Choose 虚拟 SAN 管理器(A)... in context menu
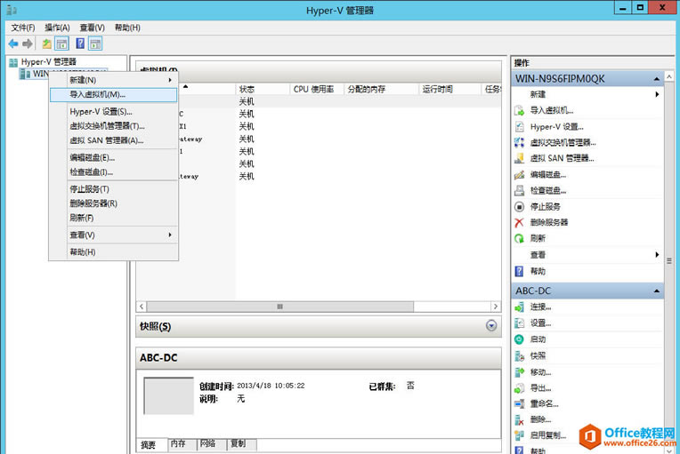Image resolution: width=680 pixels, height=454 pixels. click(x=114, y=140)
